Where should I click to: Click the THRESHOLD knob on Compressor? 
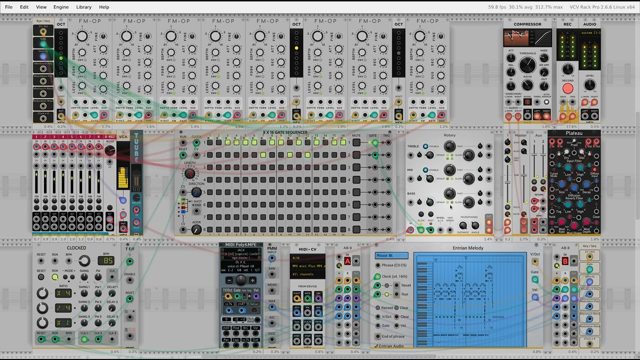[527, 65]
